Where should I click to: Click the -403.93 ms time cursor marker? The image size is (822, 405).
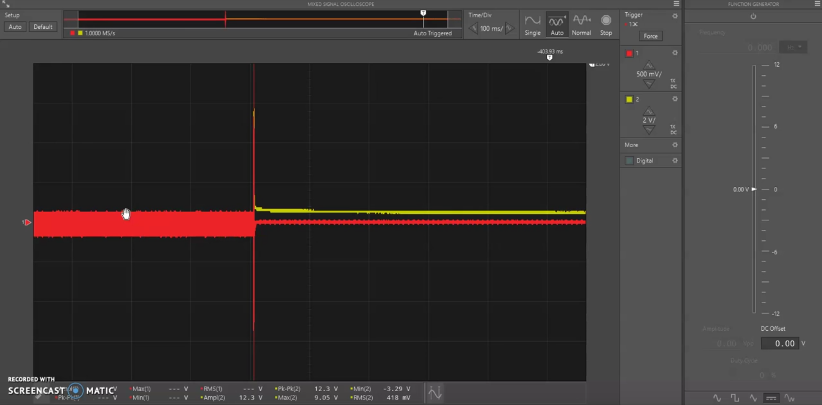pyautogui.click(x=549, y=58)
